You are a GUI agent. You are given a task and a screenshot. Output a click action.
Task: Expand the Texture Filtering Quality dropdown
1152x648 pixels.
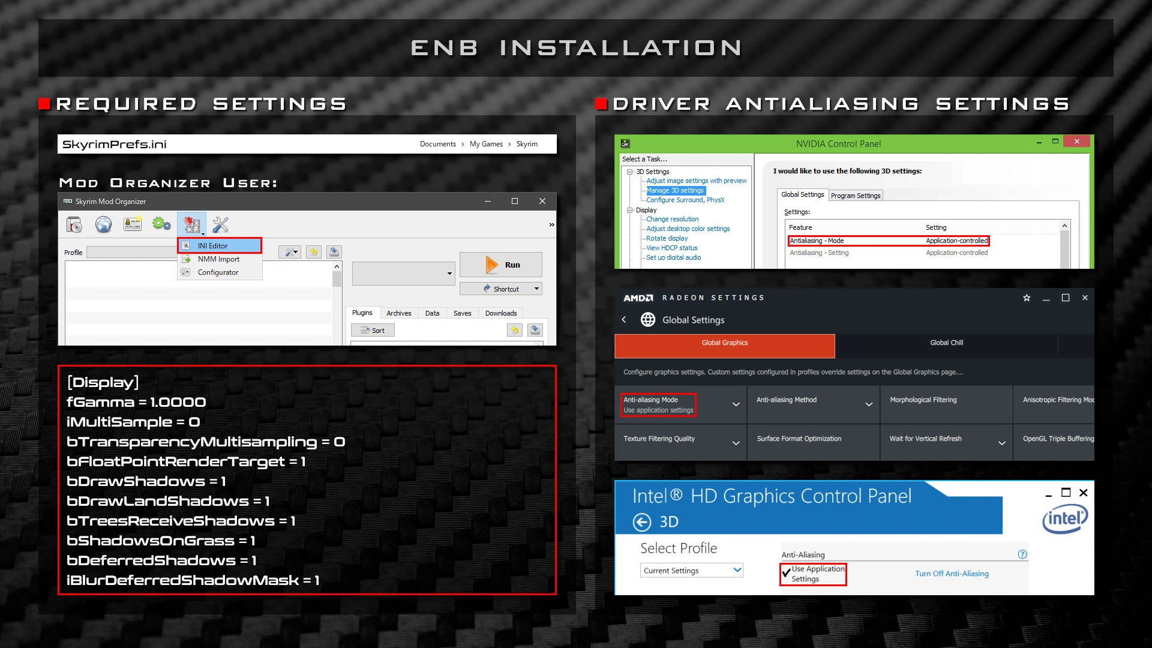pos(736,443)
